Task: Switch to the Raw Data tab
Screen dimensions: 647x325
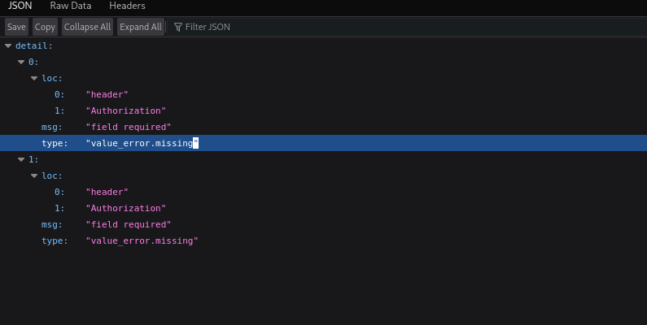Action: (71, 6)
